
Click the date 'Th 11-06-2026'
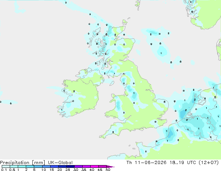(x=146, y=163)
